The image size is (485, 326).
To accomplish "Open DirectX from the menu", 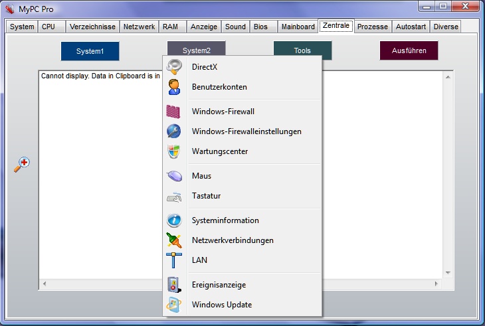I will [x=242, y=67].
